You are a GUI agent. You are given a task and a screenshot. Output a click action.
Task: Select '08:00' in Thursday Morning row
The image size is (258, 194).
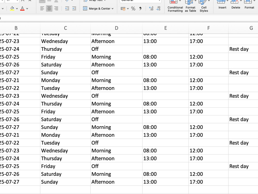(166, 104)
